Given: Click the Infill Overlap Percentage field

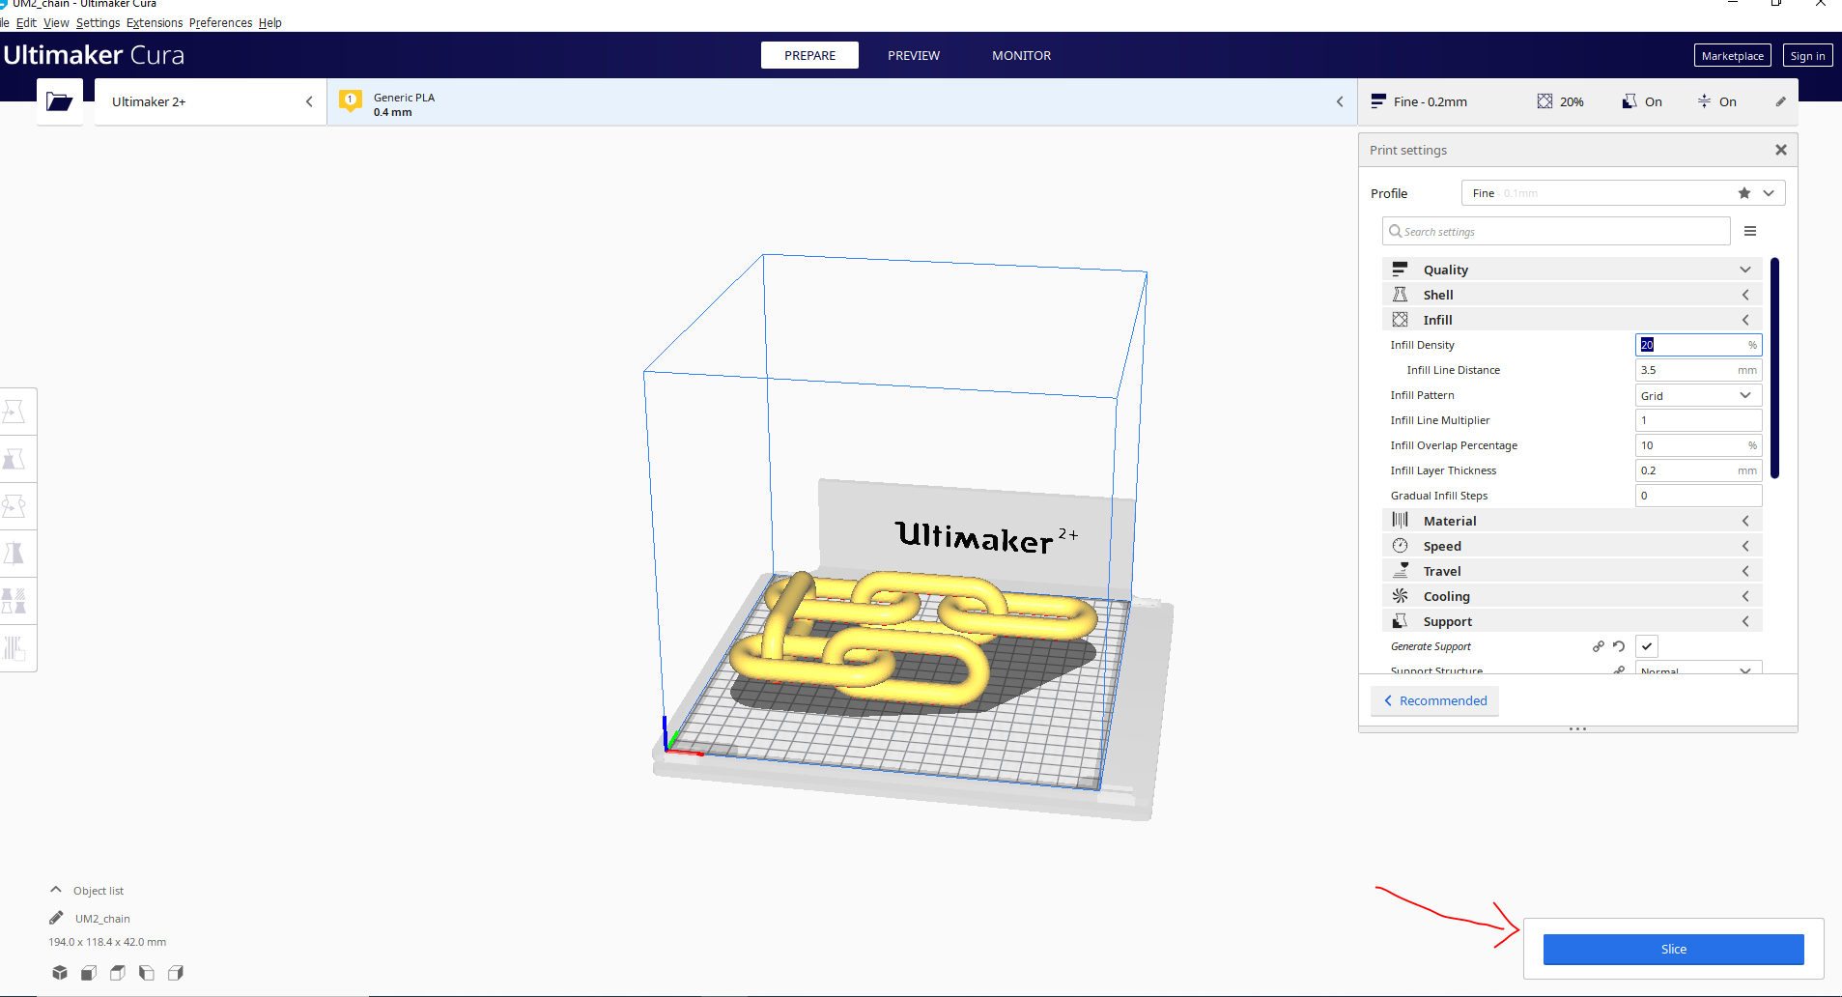Looking at the screenshot, I should tap(1698, 445).
